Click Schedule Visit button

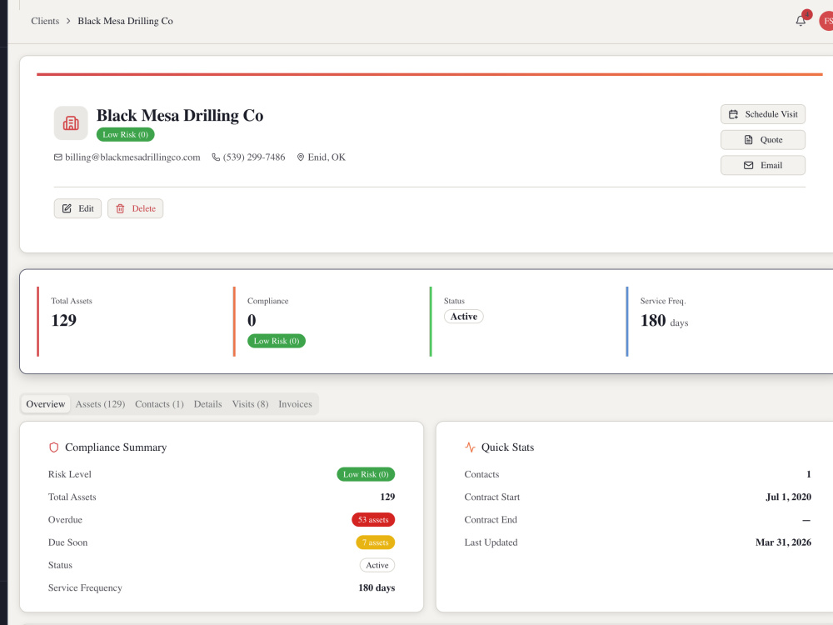[x=763, y=114]
